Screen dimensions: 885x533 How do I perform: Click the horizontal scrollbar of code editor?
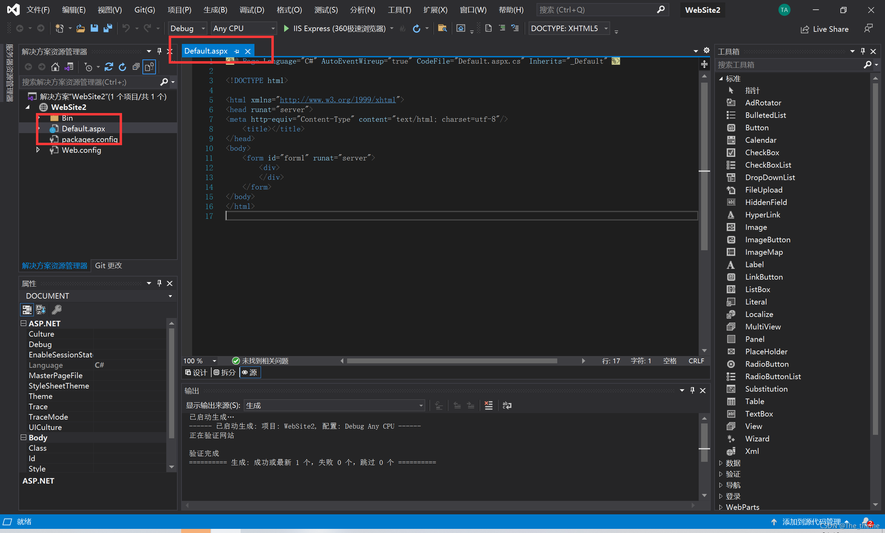pos(452,361)
